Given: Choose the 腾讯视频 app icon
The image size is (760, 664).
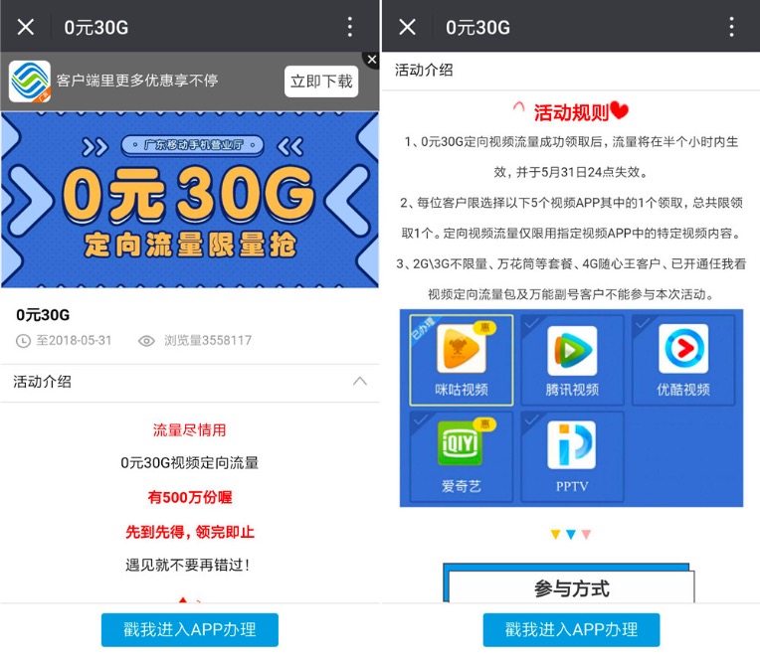Looking at the screenshot, I should [572, 350].
